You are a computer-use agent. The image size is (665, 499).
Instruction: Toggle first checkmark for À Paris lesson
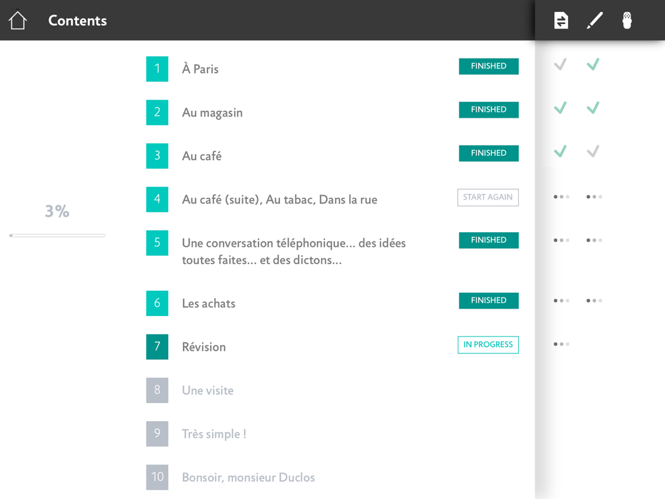point(561,65)
